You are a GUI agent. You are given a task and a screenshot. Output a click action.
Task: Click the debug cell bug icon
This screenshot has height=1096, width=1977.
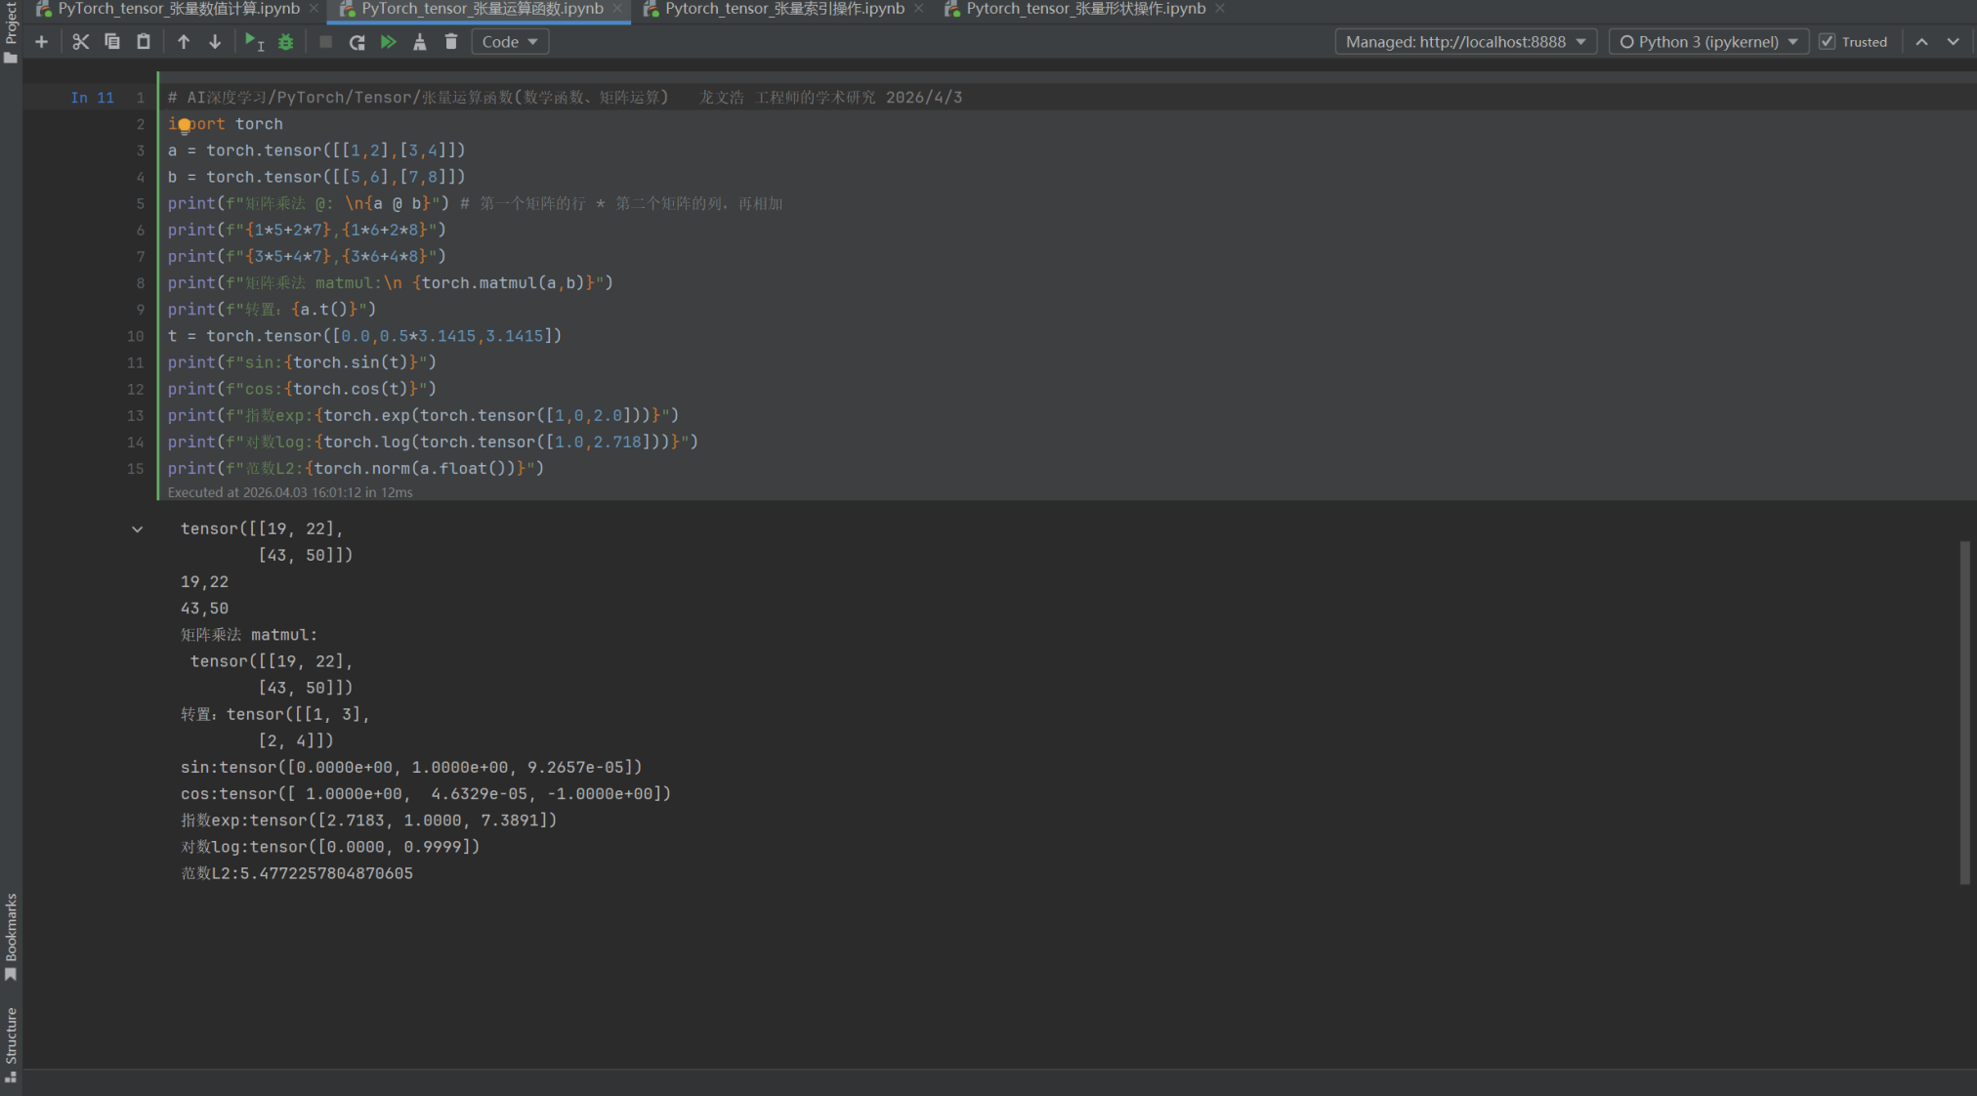click(x=286, y=42)
